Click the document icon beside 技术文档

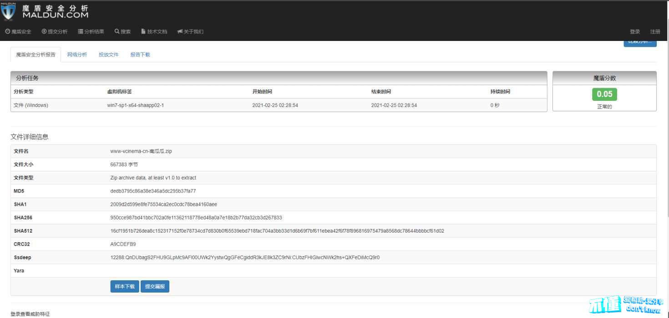coord(143,32)
